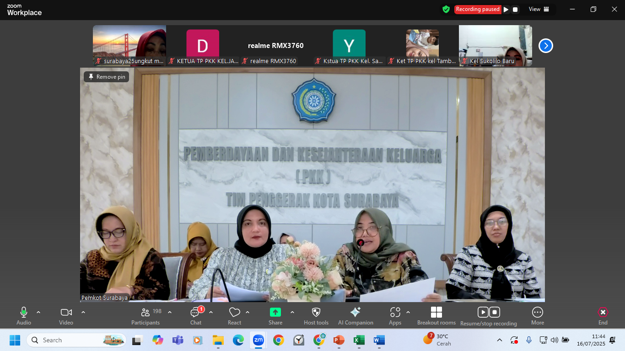End the meeting
This screenshot has width=625, height=351.
point(603,316)
